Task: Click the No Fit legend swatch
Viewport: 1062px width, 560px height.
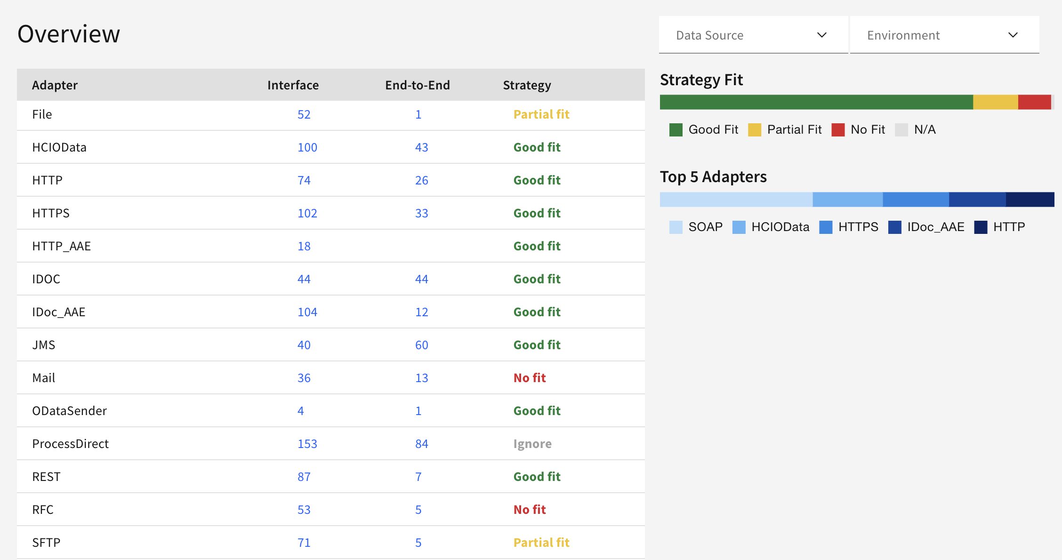Action: point(838,130)
